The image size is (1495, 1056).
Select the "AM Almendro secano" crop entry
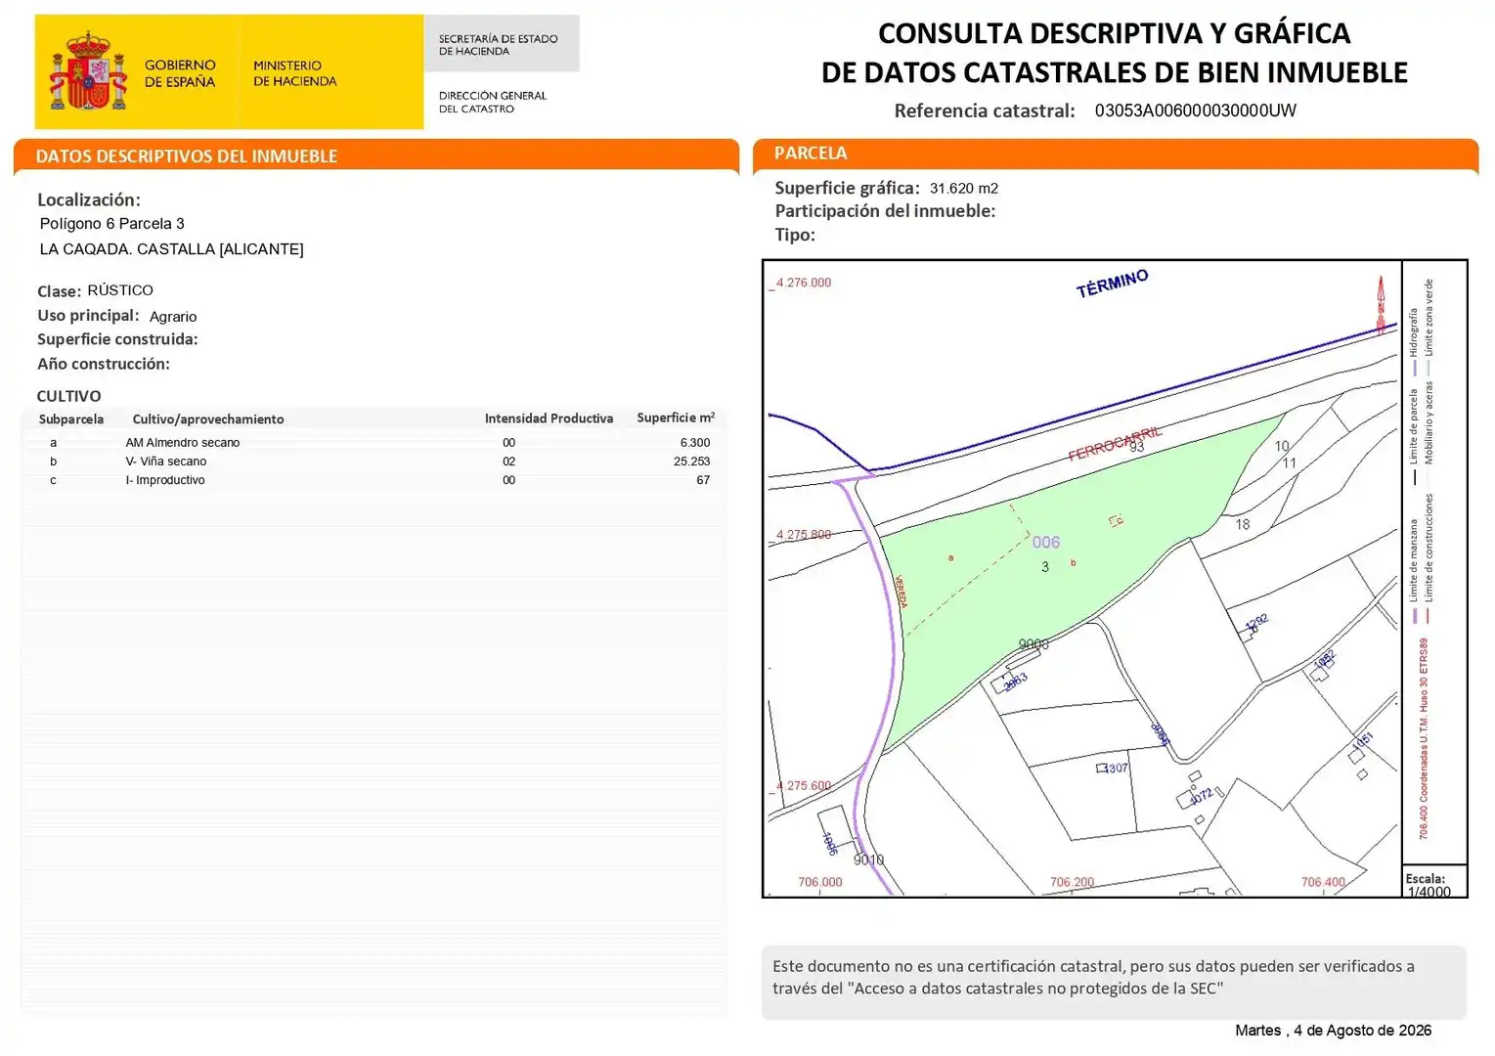coord(183,443)
